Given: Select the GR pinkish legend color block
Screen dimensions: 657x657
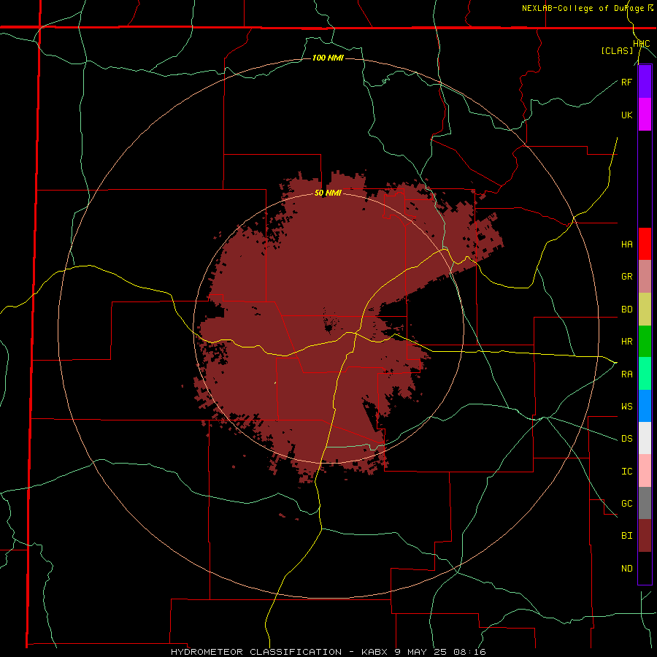Looking at the screenshot, I should 645,277.
